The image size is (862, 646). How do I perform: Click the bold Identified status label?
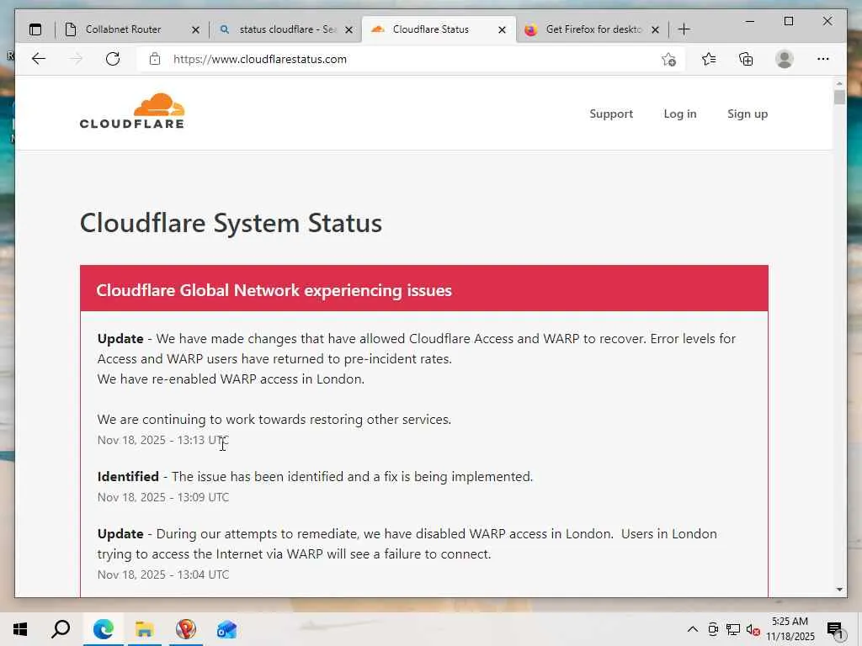[128, 476]
